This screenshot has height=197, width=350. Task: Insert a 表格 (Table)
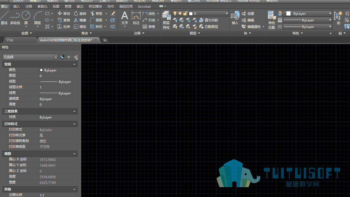pyautogui.click(x=149, y=27)
